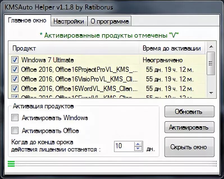Image resolution: width=224 pixels, height=179 pixels.
Task: Click the product list scroll down arrow
Action: (x=211, y=93)
